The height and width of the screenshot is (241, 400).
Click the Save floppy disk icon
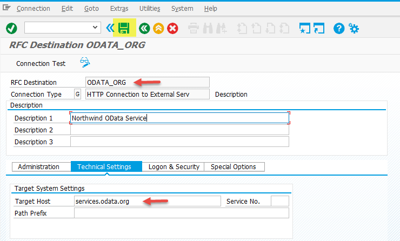point(124,28)
